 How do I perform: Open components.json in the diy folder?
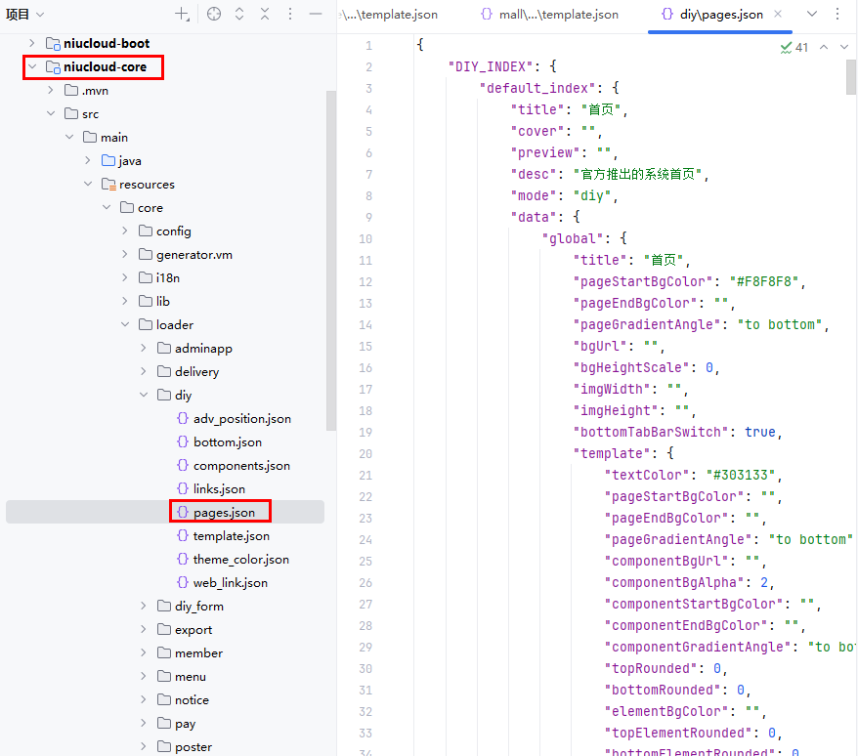click(x=240, y=466)
